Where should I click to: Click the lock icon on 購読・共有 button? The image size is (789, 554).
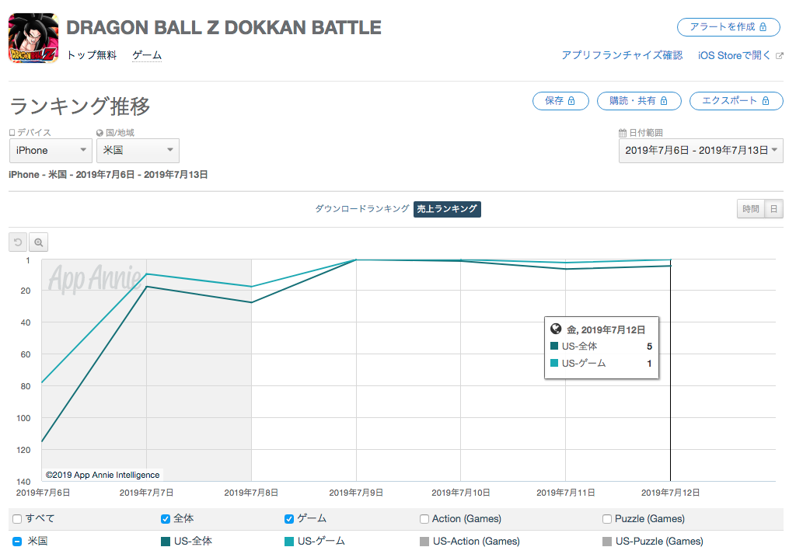[664, 101]
